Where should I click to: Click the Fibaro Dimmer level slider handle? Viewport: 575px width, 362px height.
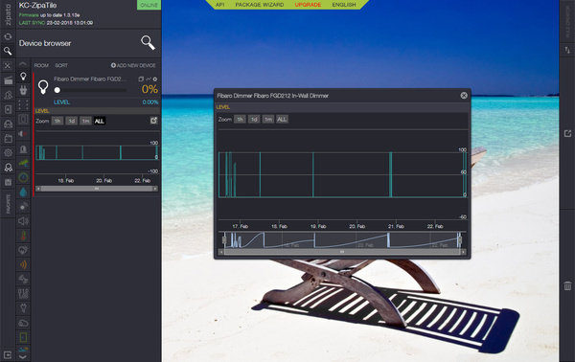point(57,90)
